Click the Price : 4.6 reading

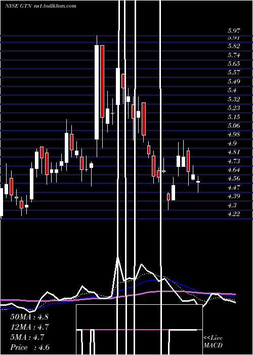[29, 347]
